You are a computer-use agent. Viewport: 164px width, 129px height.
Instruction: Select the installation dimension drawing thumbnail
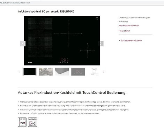[x=95, y=71]
